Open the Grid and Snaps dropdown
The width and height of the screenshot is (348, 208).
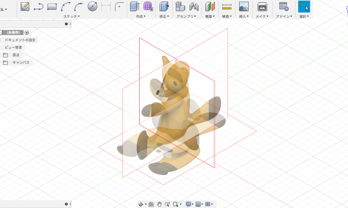199,204
